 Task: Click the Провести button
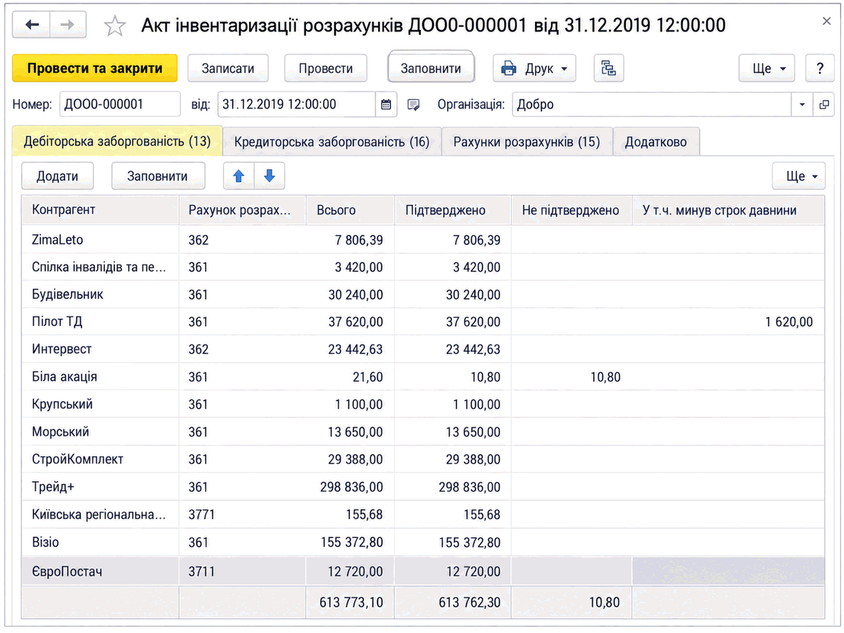326,68
